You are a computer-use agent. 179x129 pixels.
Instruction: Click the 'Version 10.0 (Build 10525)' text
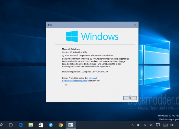click(74, 52)
